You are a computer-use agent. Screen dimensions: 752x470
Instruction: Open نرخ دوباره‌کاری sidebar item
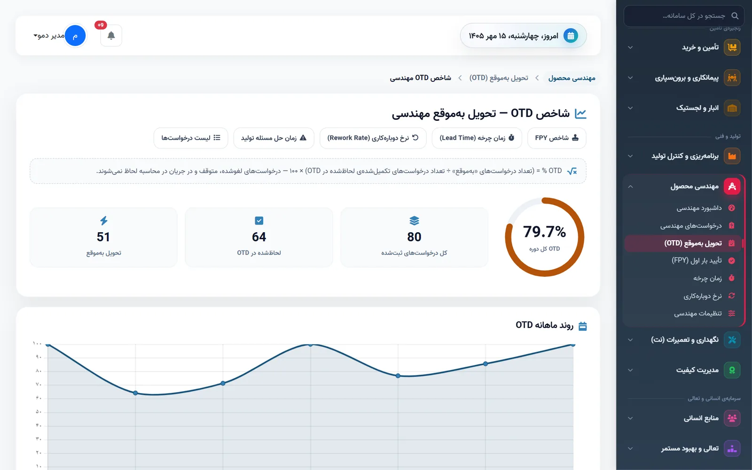click(x=683, y=296)
